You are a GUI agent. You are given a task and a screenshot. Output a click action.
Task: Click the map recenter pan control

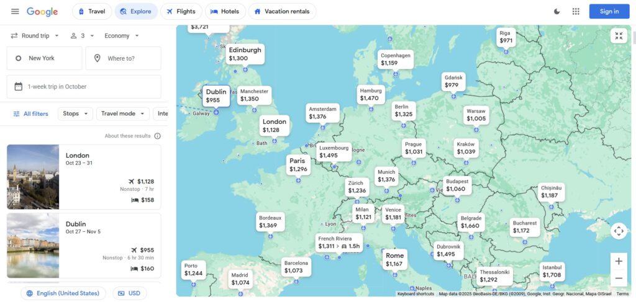tap(619, 231)
